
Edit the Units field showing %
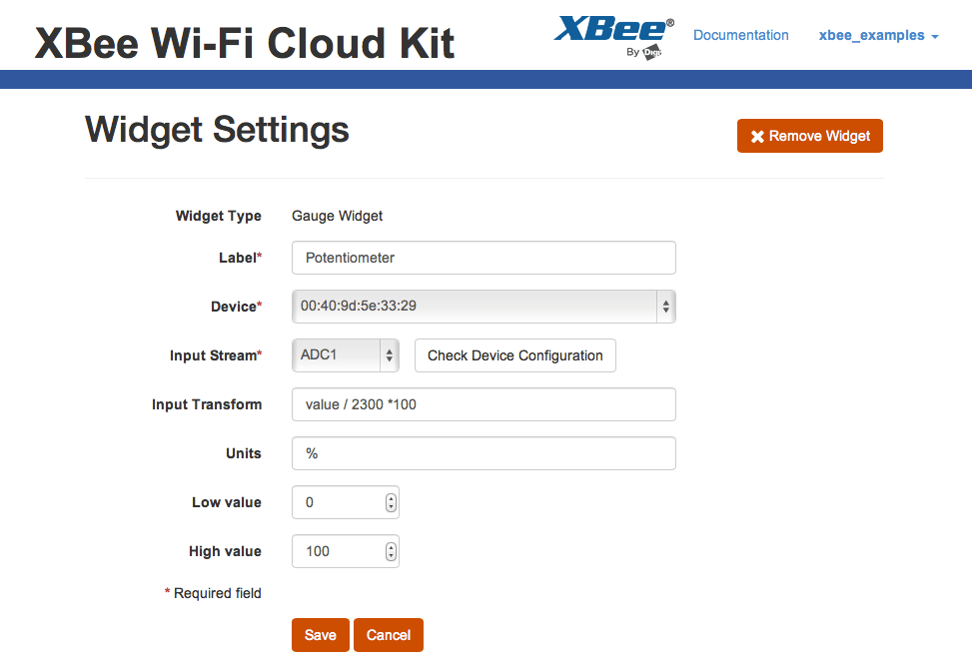tap(484, 453)
